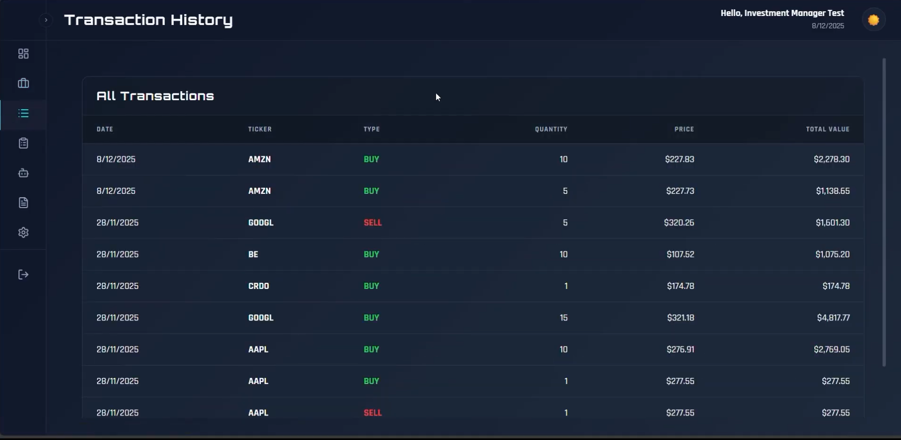Image resolution: width=901 pixels, height=440 pixels.
Task: Click the QUANTITY column header
Action: click(551, 129)
